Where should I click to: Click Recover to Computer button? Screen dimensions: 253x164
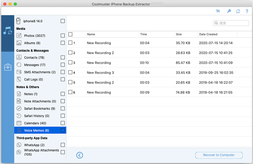point(219,155)
